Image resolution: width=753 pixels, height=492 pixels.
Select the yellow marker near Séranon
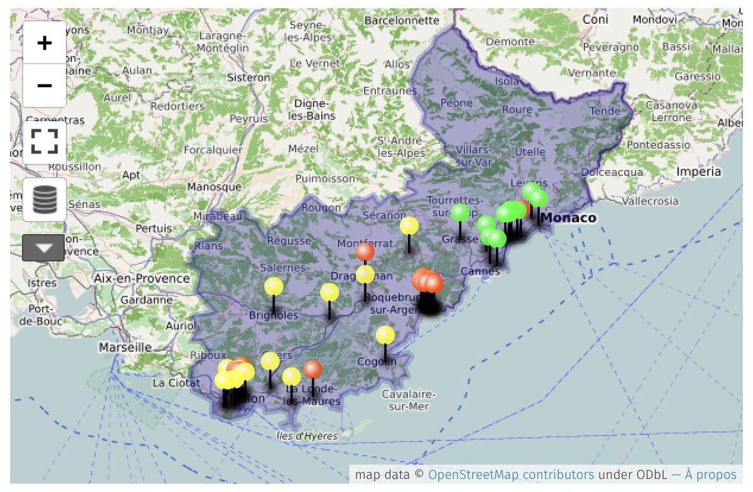click(409, 226)
